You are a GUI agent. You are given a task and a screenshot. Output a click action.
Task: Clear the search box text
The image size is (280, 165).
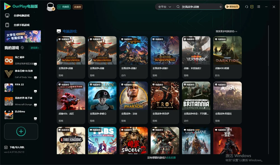point(221,7)
